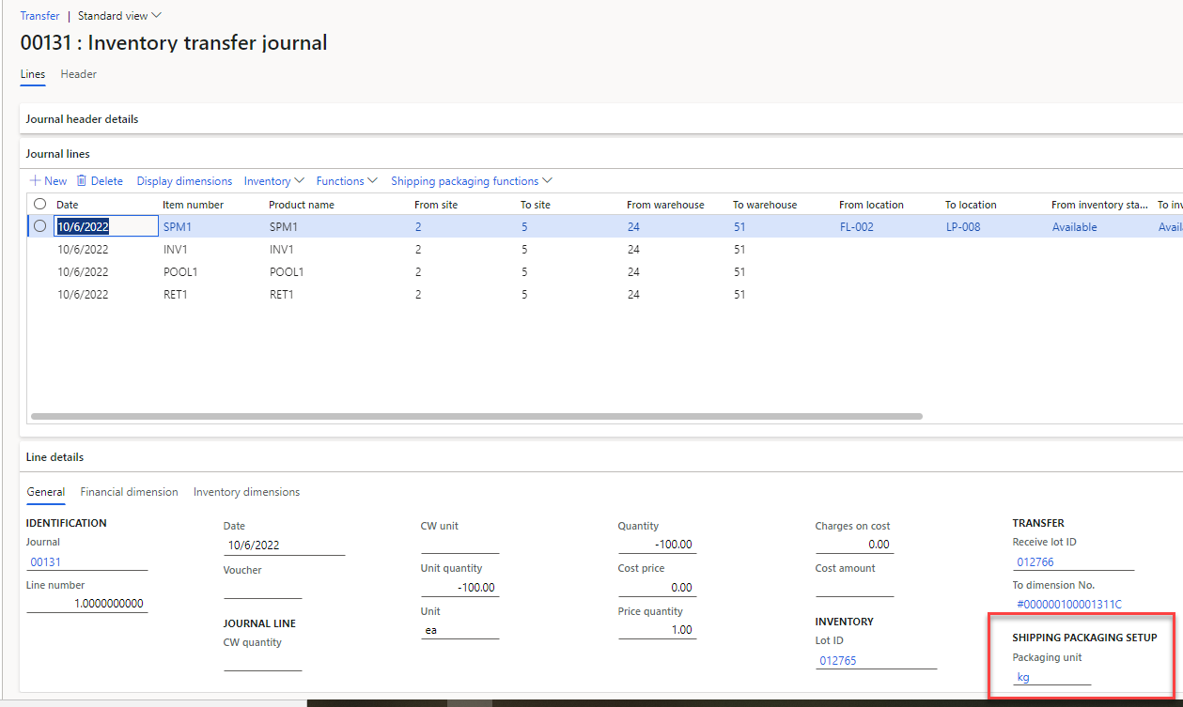
Task: Select the POOL1 journal line row
Action: (181, 272)
